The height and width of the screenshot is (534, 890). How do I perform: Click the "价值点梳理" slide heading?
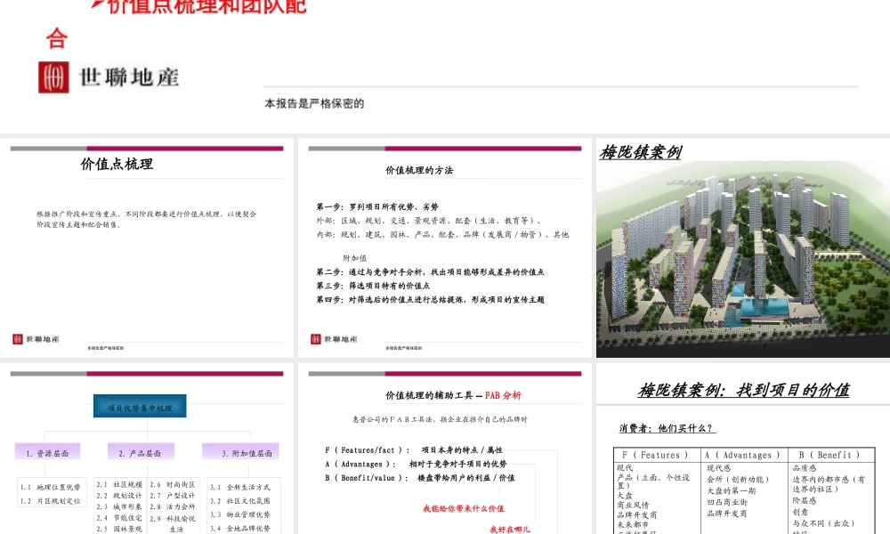[x=117, y=164]
